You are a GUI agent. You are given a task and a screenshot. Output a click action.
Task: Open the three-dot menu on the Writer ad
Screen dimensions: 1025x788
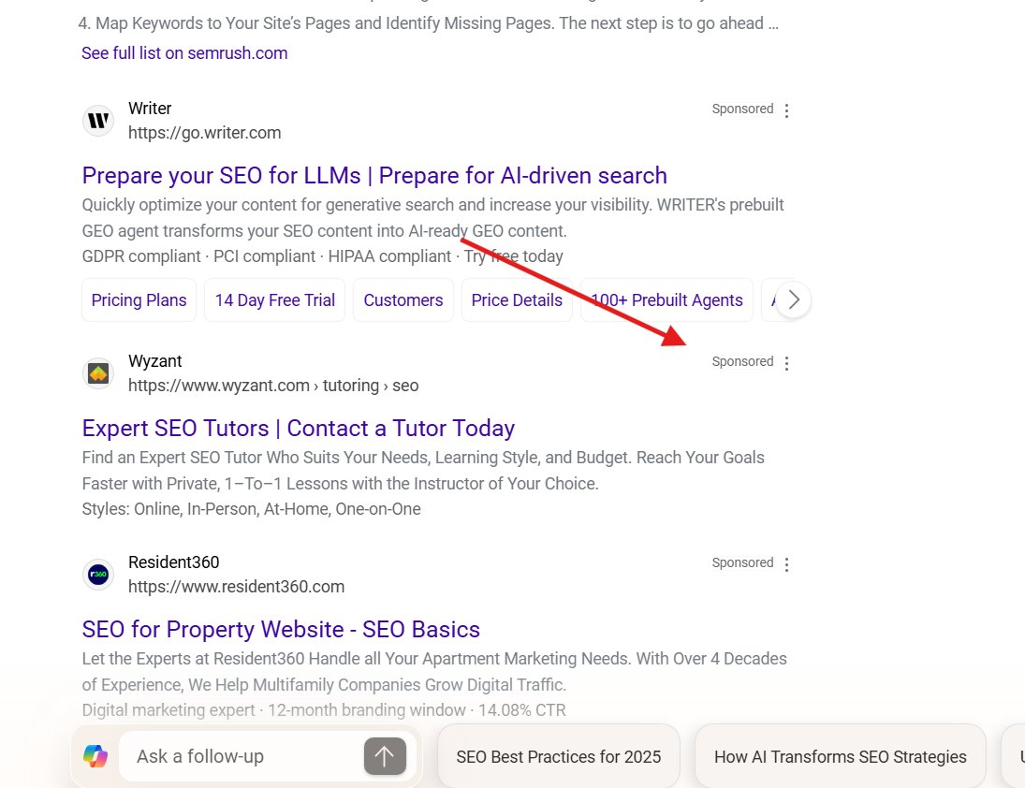click(x=786, y=109)
